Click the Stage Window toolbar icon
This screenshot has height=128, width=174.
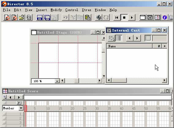(142, 17)
